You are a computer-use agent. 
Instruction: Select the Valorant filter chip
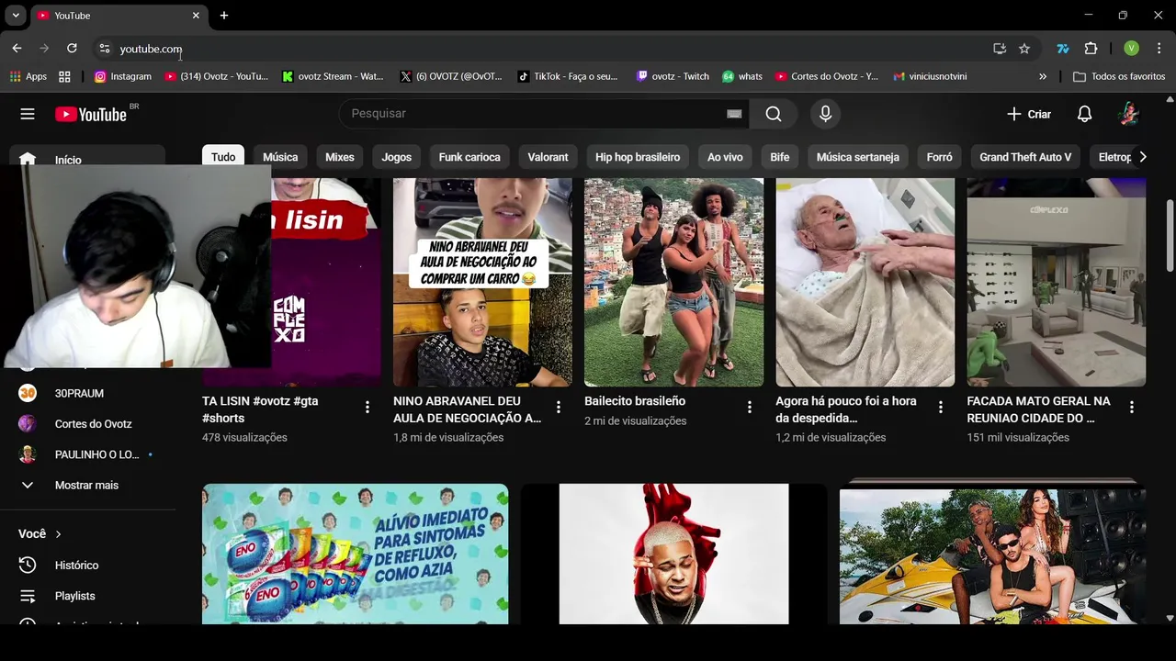pyautogui.click(x=548, y=157)
